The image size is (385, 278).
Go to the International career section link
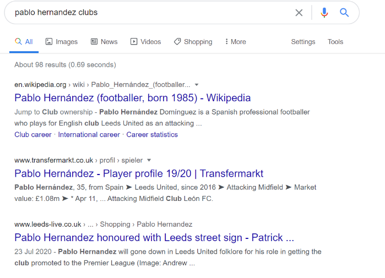(x=89, y=135)
